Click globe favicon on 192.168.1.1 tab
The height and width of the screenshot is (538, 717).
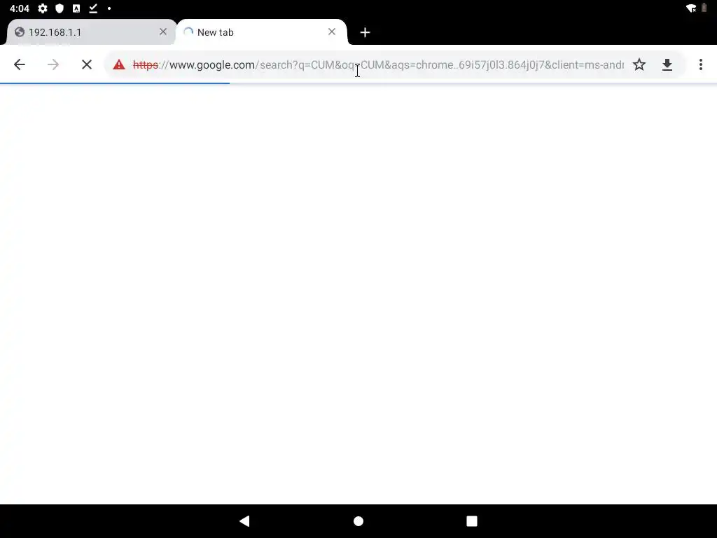tap(19, 32)
